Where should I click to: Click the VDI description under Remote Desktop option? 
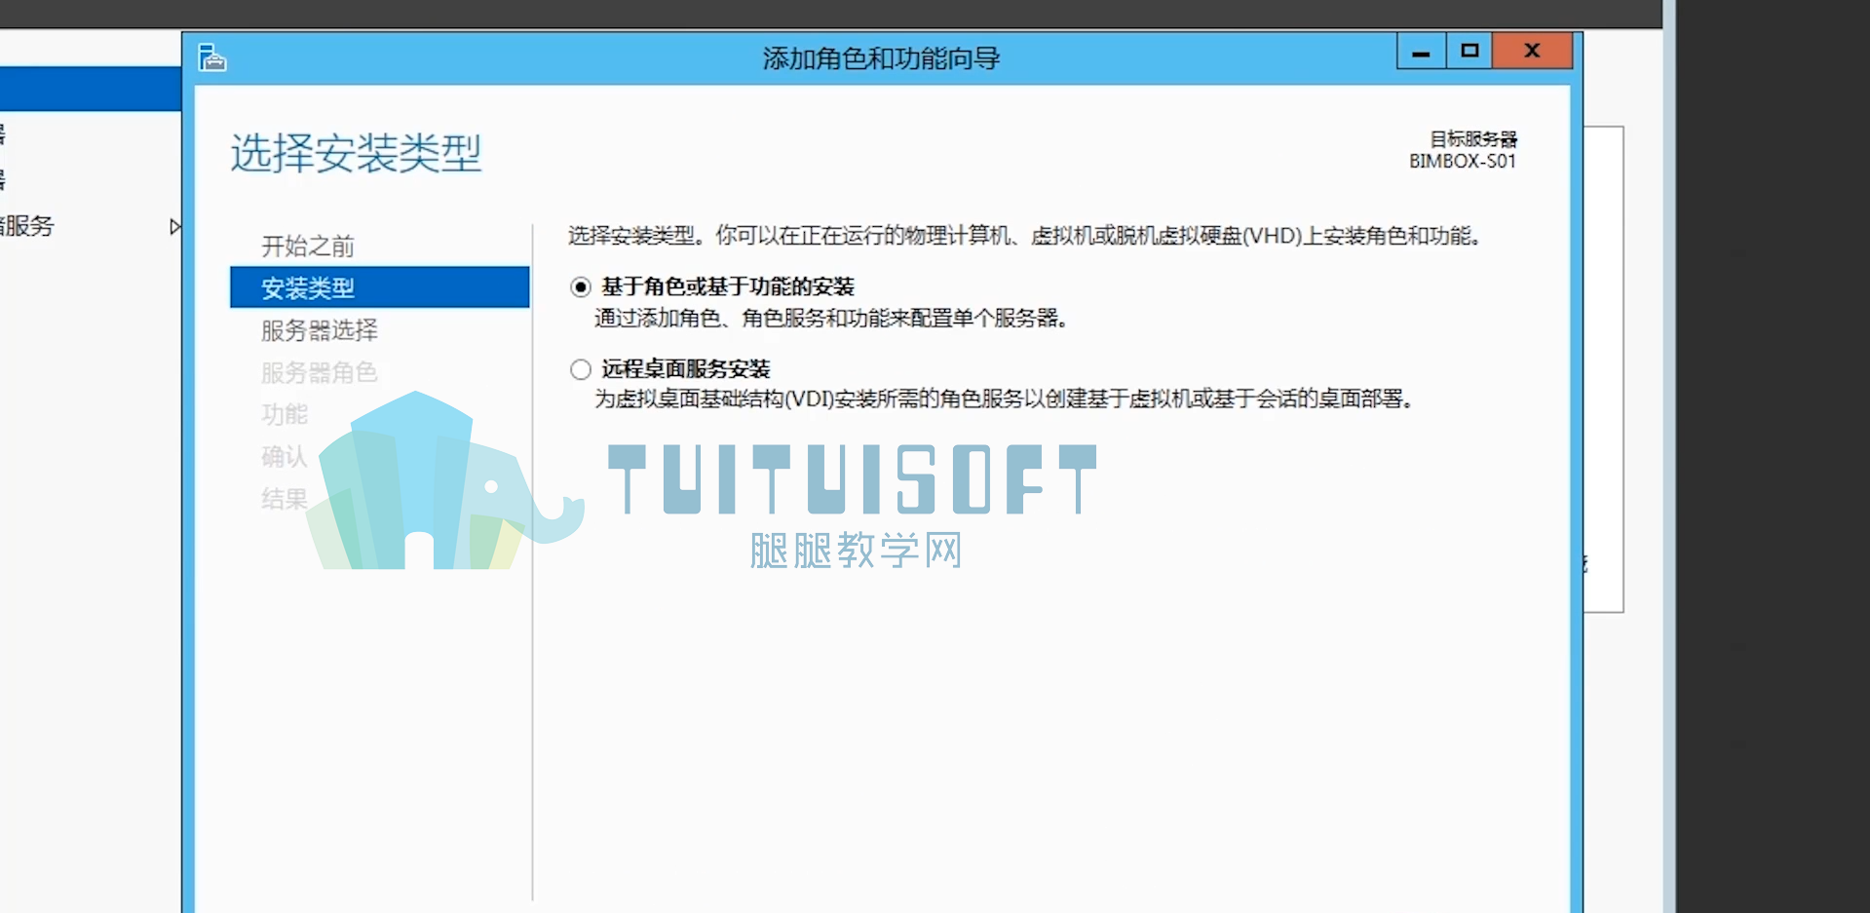(x=1004, y=399)
